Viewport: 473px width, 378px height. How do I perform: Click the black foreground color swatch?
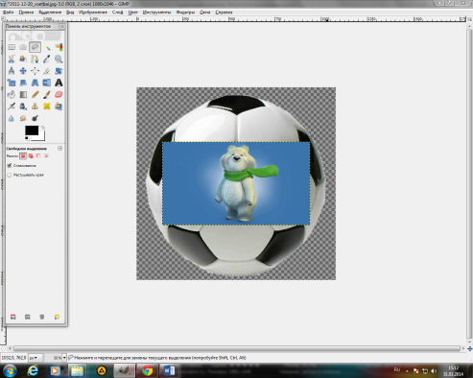32,130
